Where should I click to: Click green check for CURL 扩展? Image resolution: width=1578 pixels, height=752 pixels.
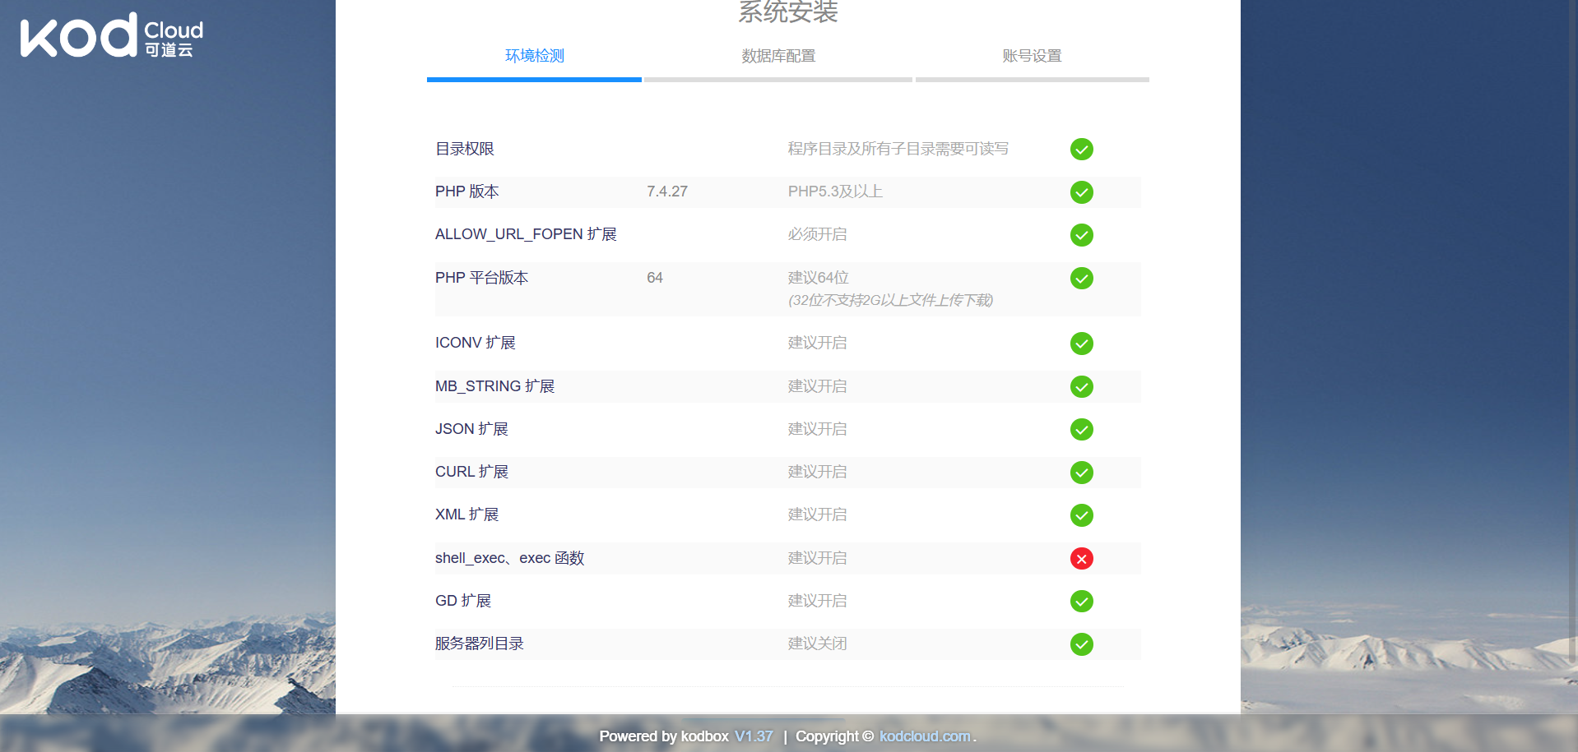[1081, 473]
